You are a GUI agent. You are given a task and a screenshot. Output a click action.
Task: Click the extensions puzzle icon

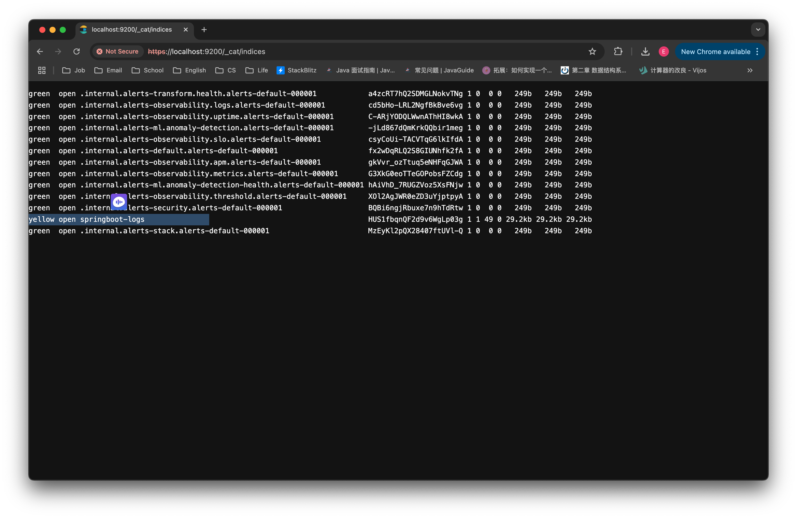[618, 51]
